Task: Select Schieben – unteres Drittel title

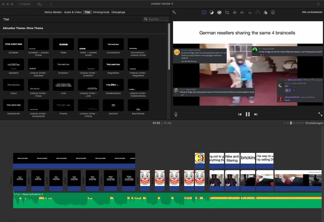Action: tap(38, 44)
